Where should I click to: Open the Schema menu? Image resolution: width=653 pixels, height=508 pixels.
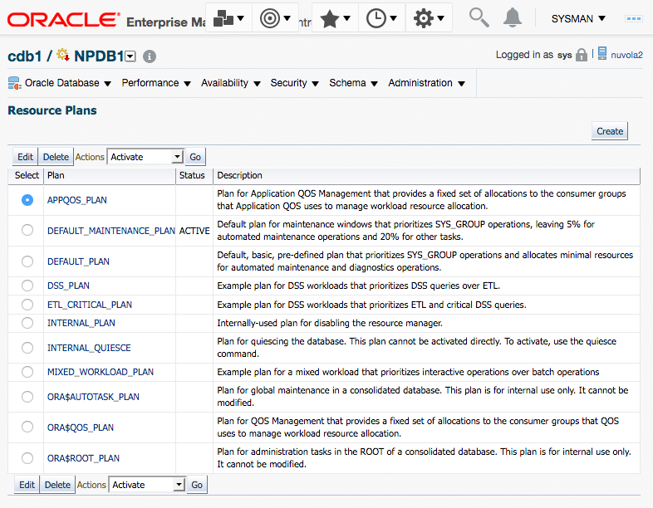pos(354,83)
